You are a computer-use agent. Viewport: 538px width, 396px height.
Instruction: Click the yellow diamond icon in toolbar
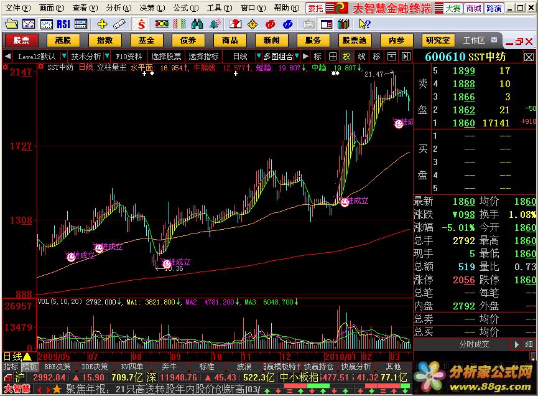click(x=253, y=24)
